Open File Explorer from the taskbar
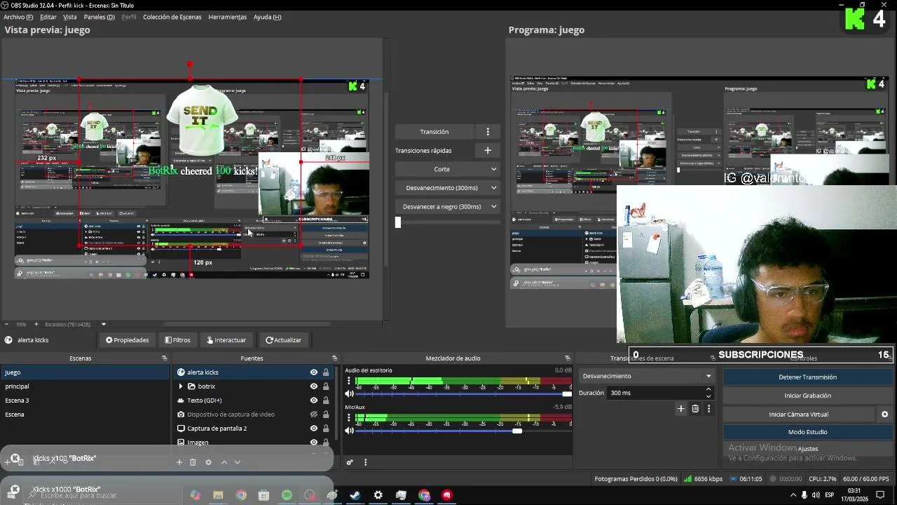Viewport: 897px width, 505px height. [218, 495]
